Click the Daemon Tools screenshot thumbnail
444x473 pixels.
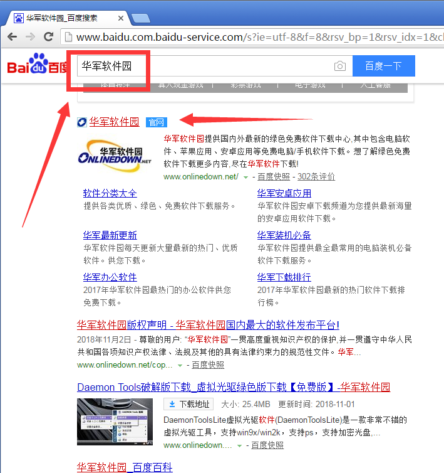point(115,422)
